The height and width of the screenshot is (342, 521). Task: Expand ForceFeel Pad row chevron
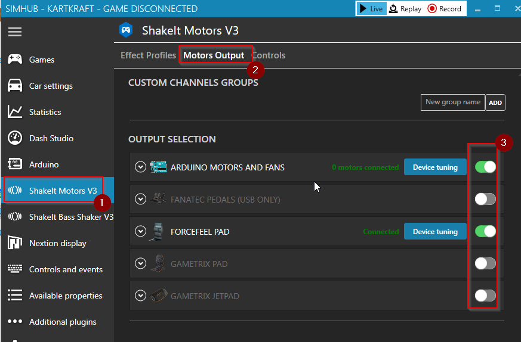pyautogui.click(x=141, y=231)
